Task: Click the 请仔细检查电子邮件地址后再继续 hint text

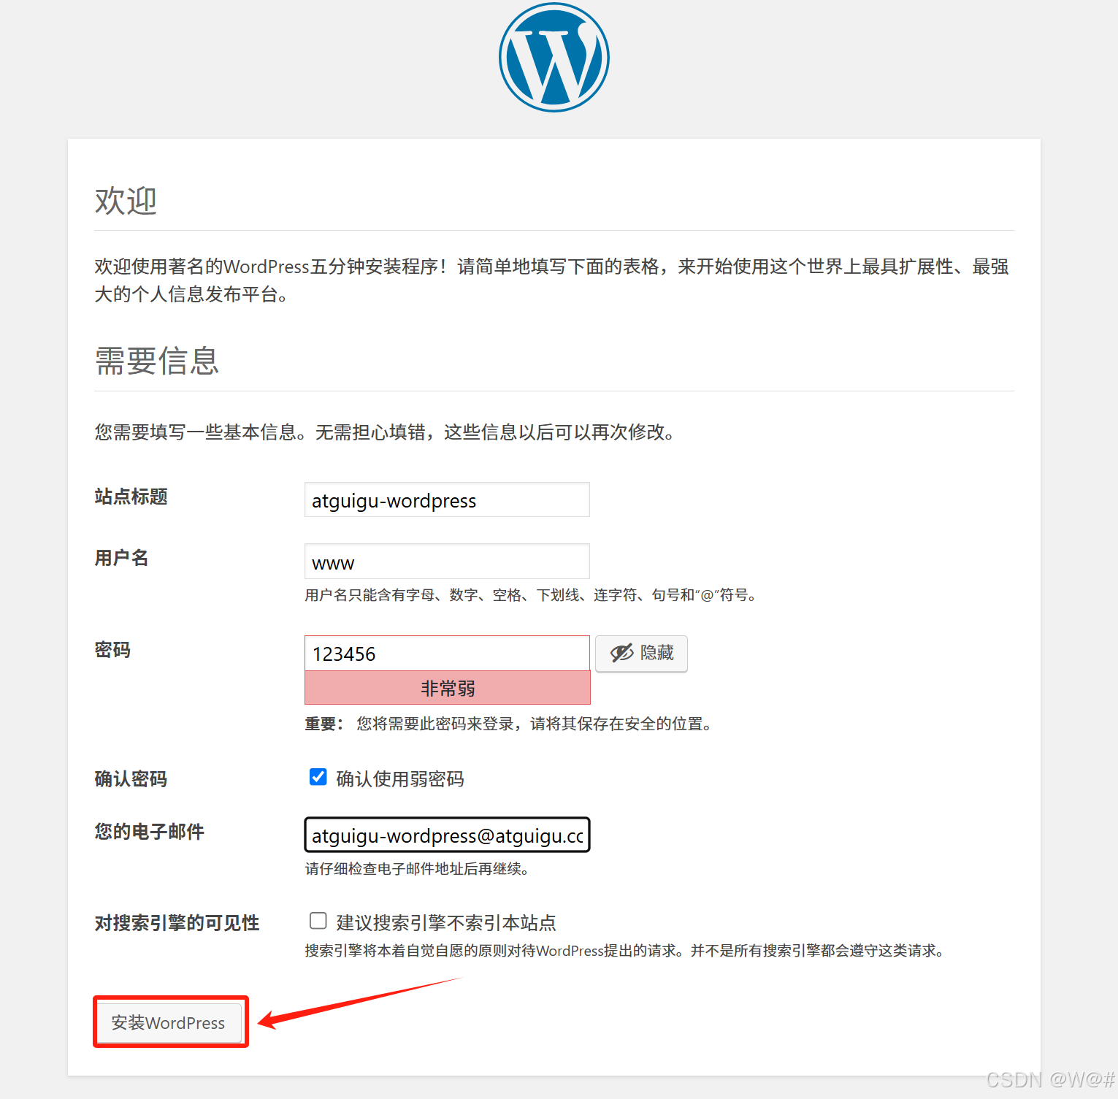Action: pyautogui.click(x=417, y=869)
